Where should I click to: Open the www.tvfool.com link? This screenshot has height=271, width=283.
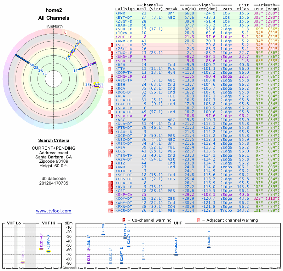pos(54,211)
